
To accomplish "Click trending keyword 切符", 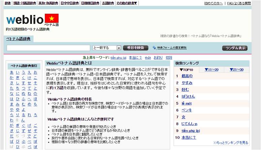I will [169, 58].
